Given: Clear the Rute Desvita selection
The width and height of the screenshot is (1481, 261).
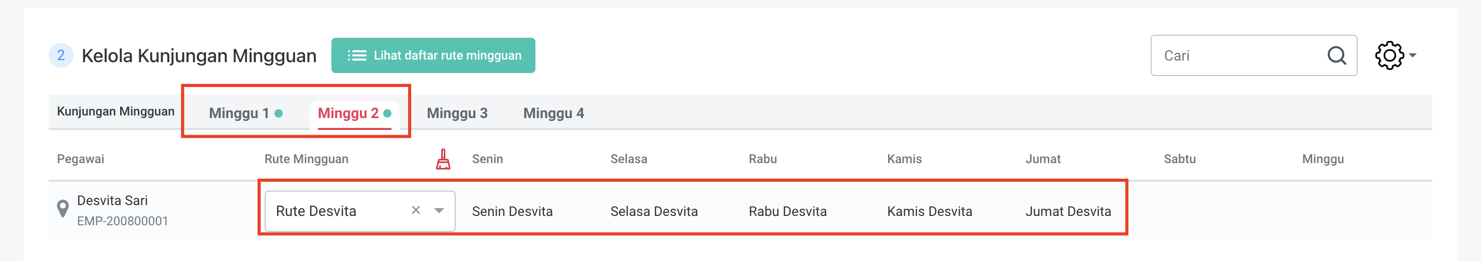Looking at the screenshot, I should click(x=416, y=210).
